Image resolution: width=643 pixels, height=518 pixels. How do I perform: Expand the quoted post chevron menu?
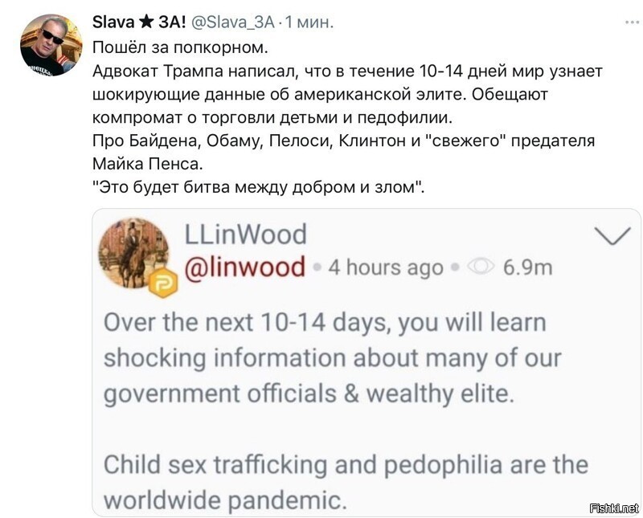coord(612,235)
